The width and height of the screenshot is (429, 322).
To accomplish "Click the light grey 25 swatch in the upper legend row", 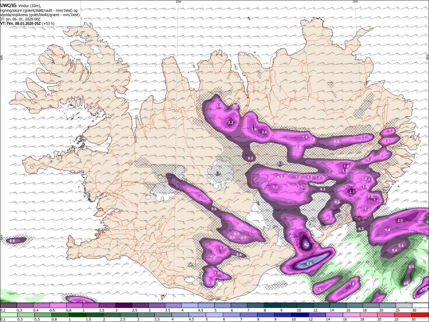I will [404, 306].
